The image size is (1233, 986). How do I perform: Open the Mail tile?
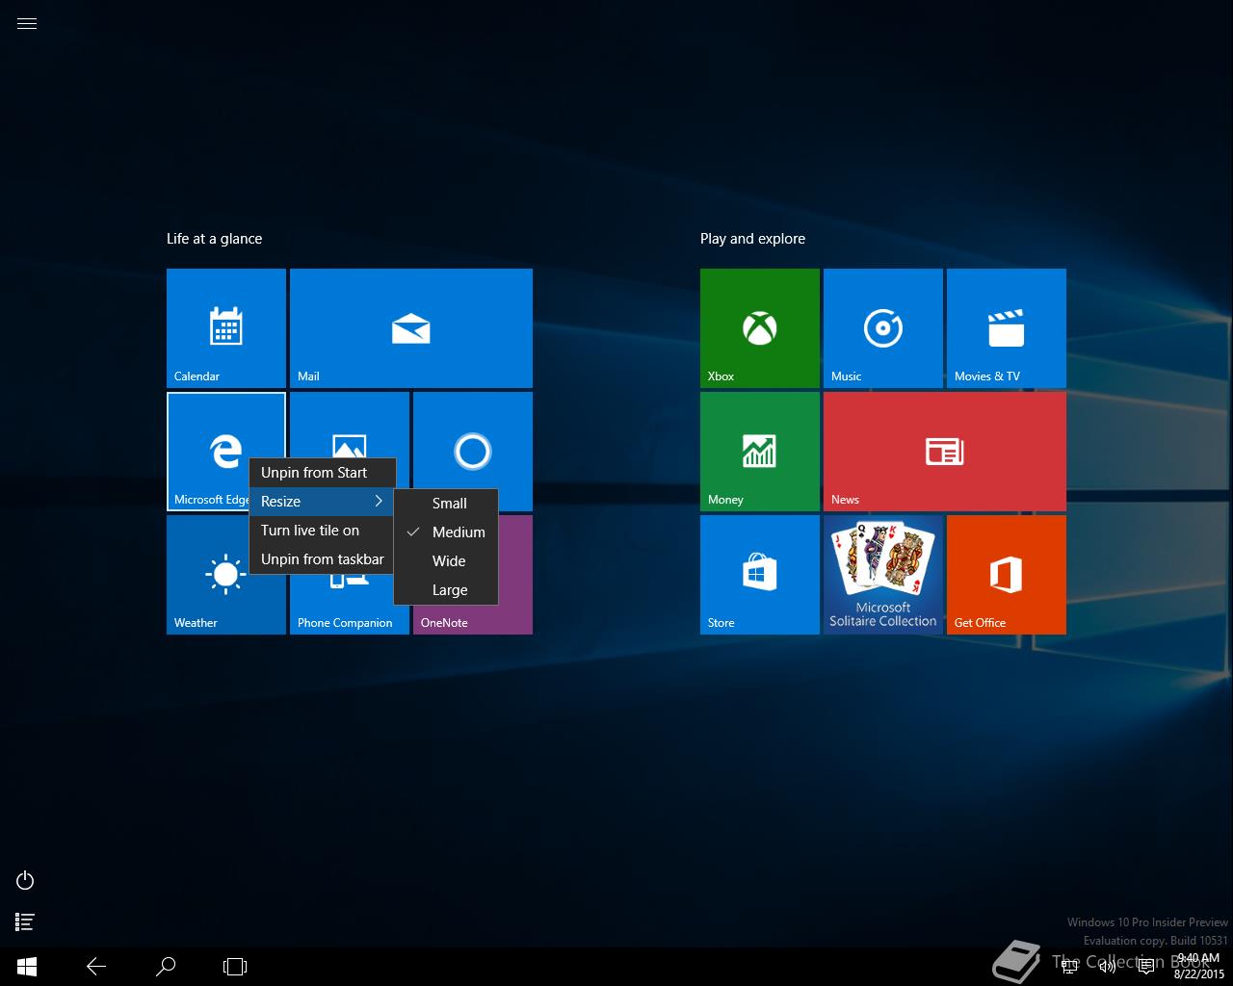coord(410,327)
